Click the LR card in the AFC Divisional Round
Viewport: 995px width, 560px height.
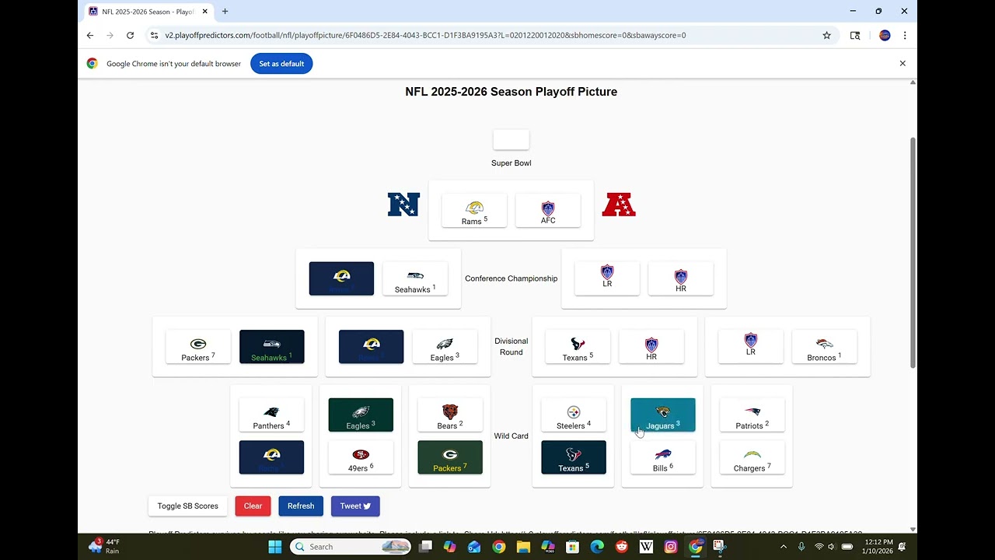pos(751,347)
